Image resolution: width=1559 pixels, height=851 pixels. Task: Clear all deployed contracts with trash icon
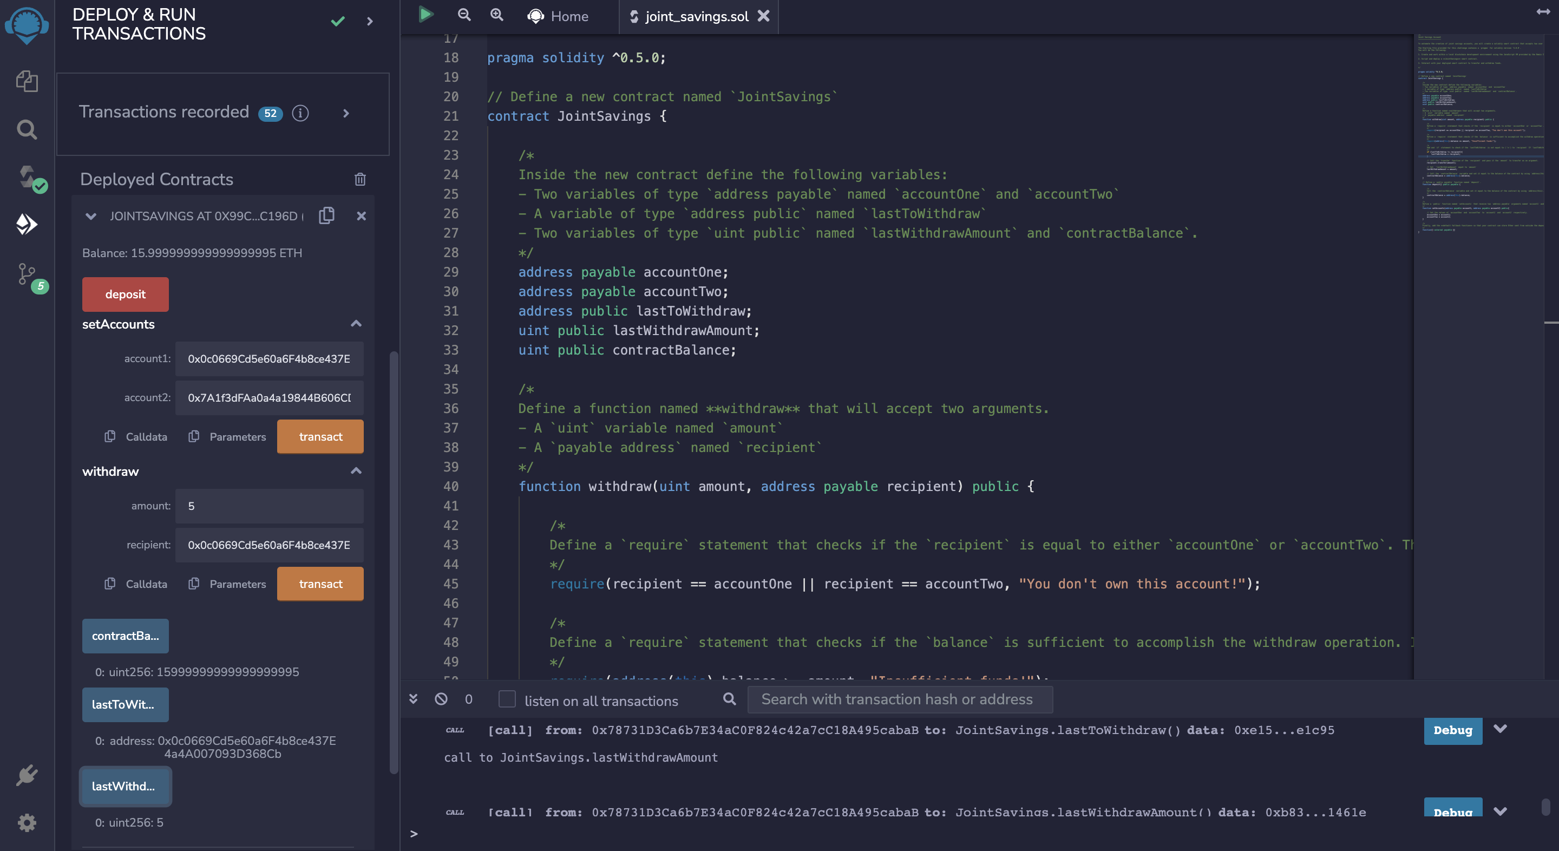tap(359, 179)
